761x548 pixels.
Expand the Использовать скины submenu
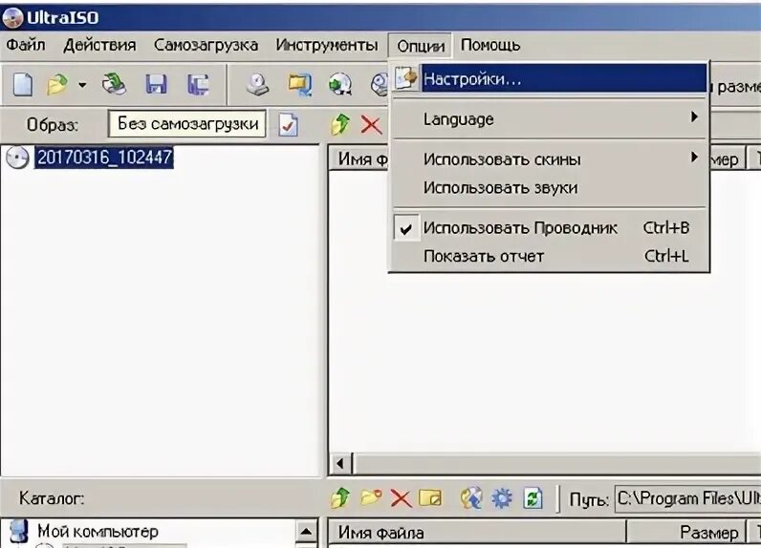tap(550, 158)
